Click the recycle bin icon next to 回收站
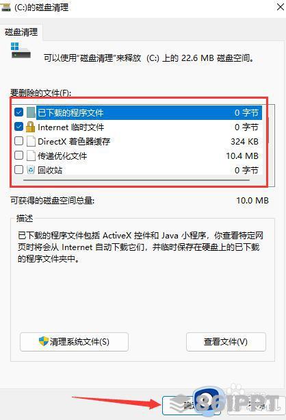Viewport: 286px width, 420px height. click(x=31, y=170)
